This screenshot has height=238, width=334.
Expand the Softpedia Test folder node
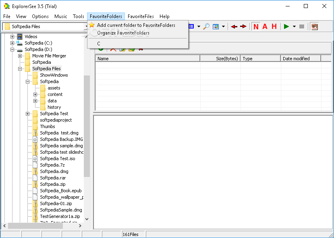pyautogui.click(x=28, y=114)
